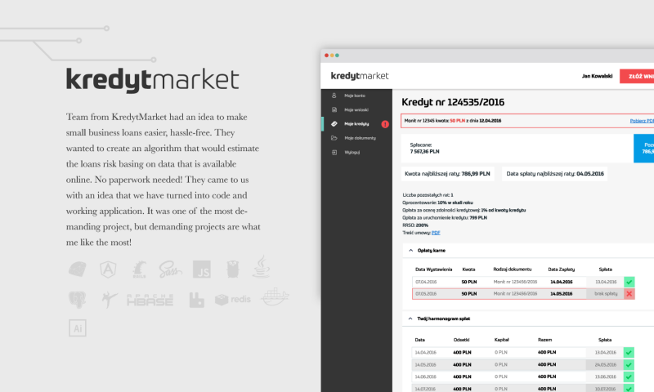The height and width of the screenshot is (392, 654).
Task: Click the Pobierz PDF link in alert
Action: [642, 121]
